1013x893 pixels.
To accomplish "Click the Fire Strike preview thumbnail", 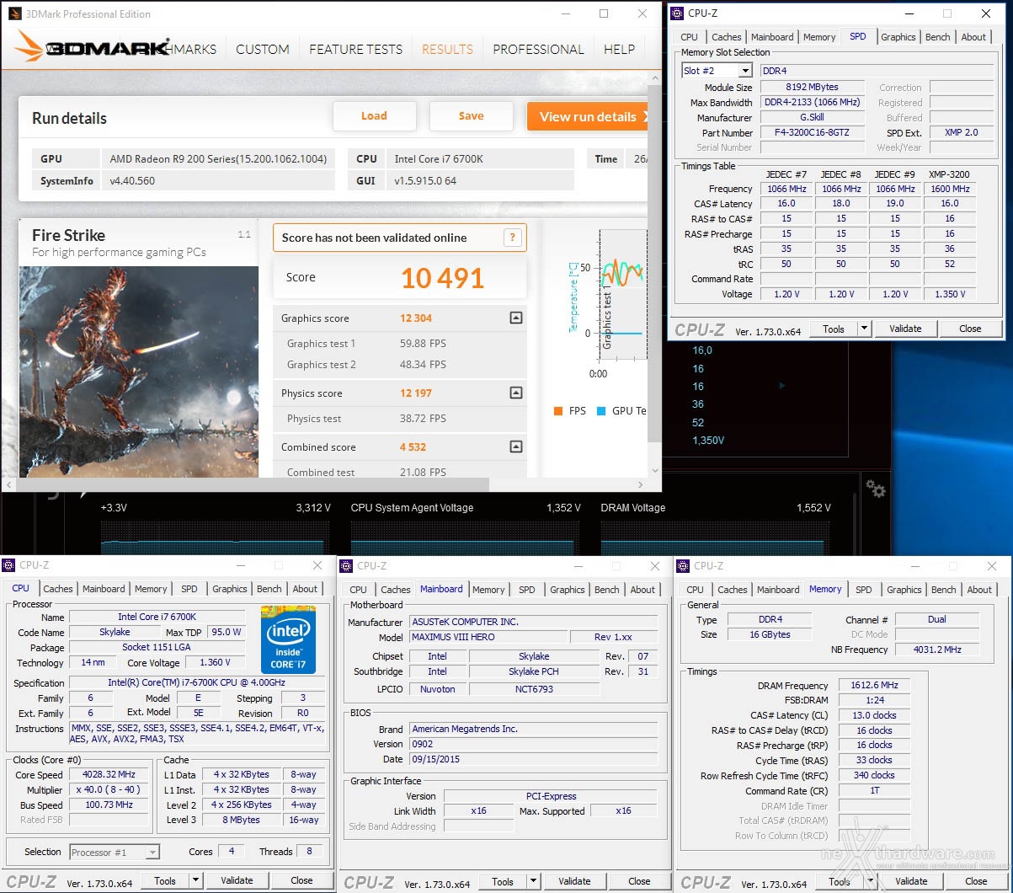I will point(139,372).
